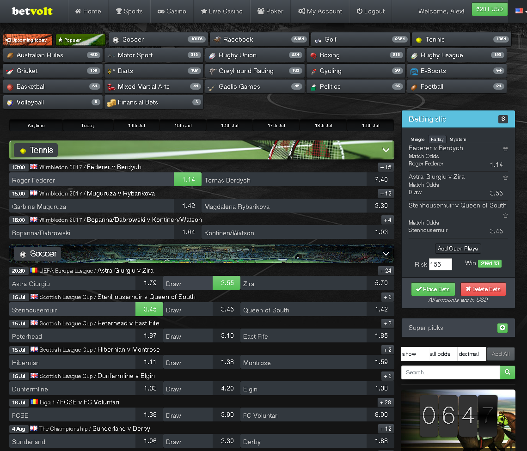Click the Mixed Martial Arts gloves icon

pyautogui.click(x=111, y=87)
